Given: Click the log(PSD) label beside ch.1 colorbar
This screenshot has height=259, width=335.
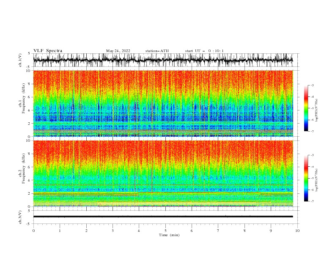Looking at the screenshot, I should [x=317, y=110].
